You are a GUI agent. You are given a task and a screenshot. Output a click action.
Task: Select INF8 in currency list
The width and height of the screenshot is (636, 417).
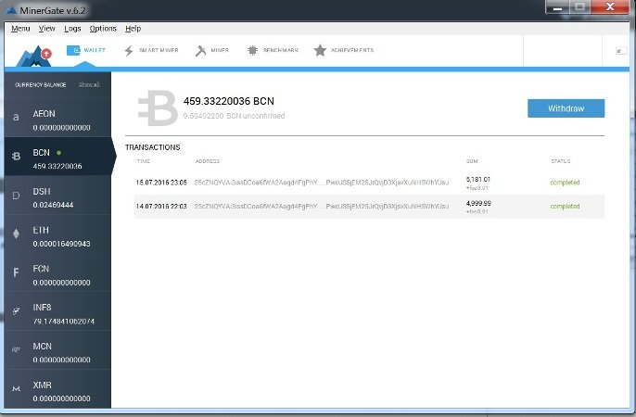point(57,311)
